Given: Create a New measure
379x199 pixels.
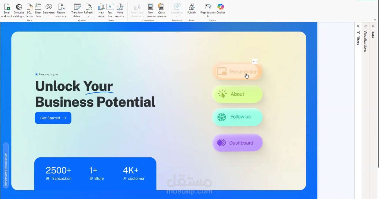Looking at the screenshot, I should (151, 11).
